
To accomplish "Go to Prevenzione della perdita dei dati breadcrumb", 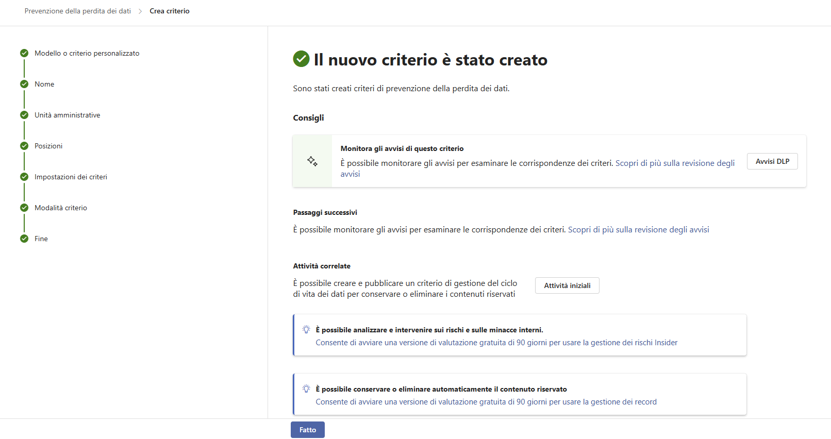I will 78,11.
